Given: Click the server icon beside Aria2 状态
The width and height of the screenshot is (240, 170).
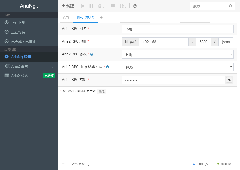Looking at the screenshot, I should 7,75.
